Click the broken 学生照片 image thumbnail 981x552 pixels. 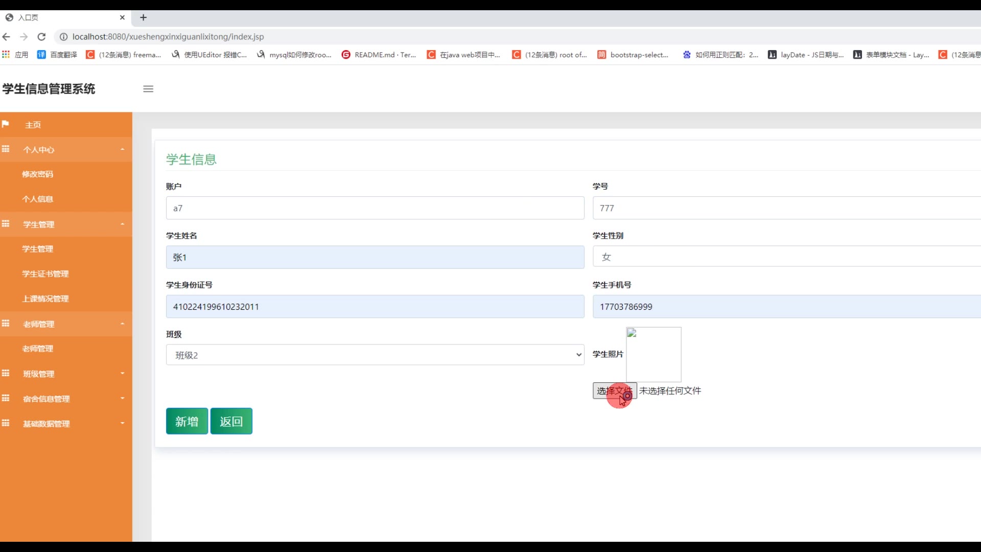tap(653, 354)
